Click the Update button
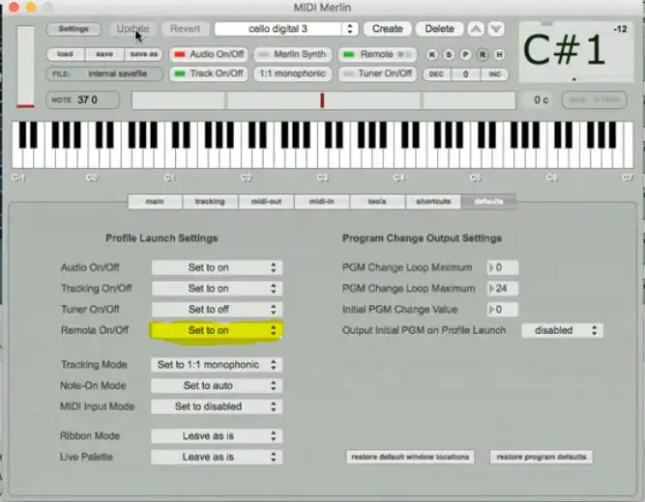Screen dimensions: 645x502 coord(132,29)
